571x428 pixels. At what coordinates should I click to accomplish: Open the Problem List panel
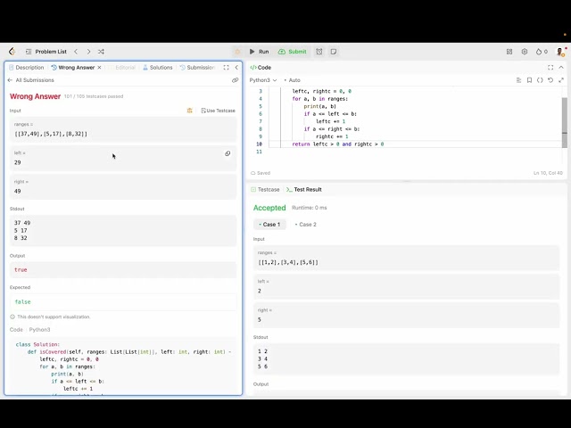tap(46, 52)
